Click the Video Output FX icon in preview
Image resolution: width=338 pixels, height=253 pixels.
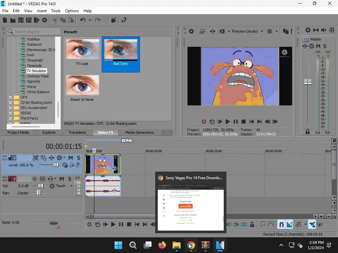point(213,31)
